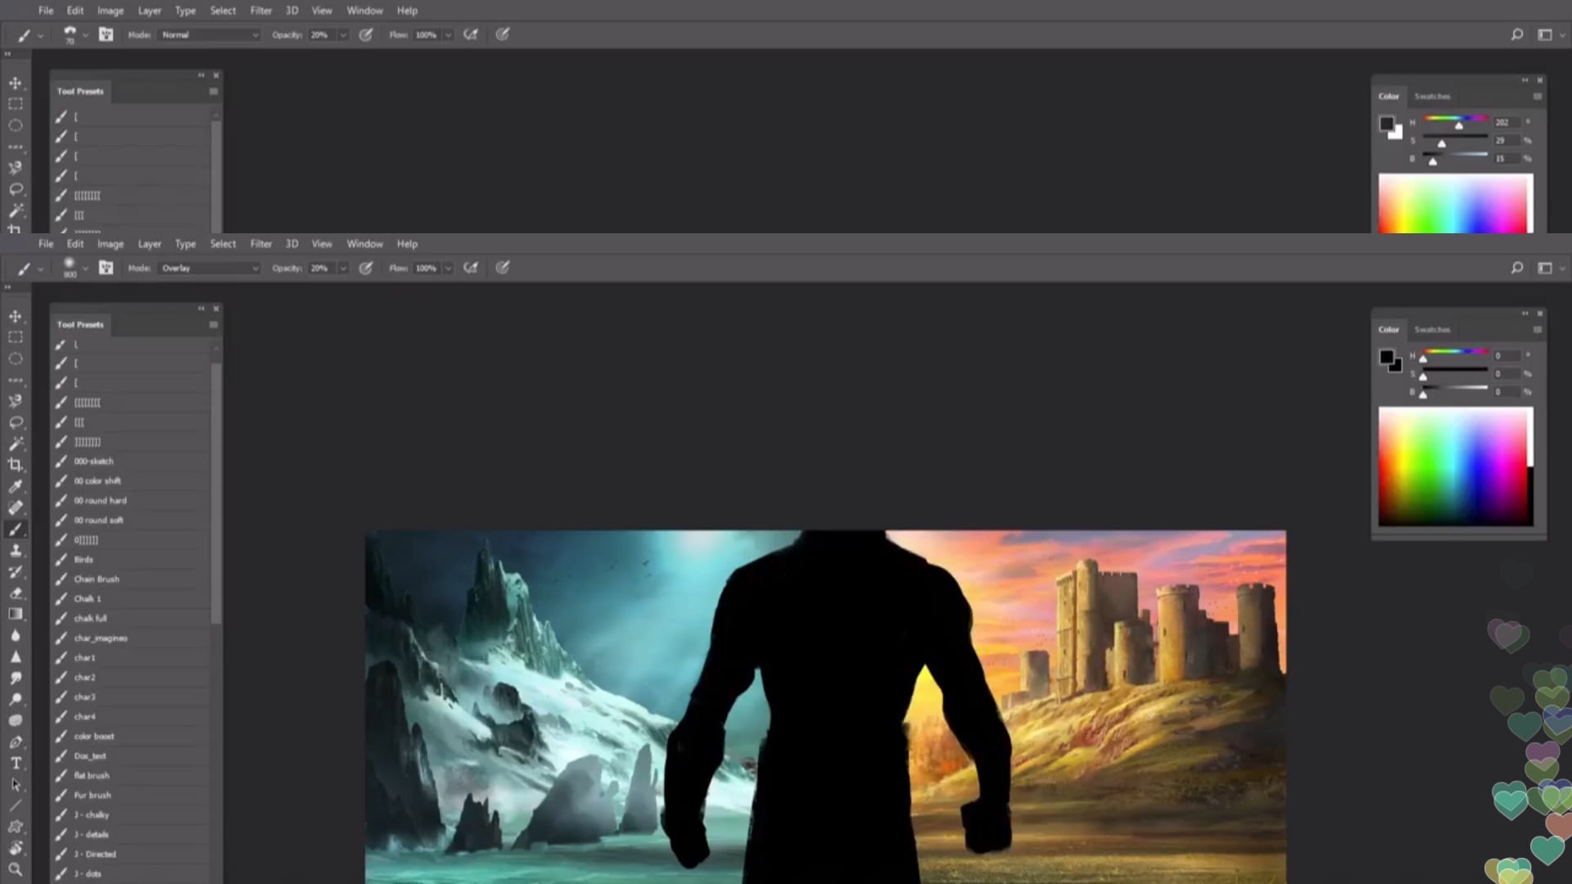Image resolution: width=1572 pixels, height=884 pixels.
Task: Select the Clone Stamp tool
Action: (15, 550)
